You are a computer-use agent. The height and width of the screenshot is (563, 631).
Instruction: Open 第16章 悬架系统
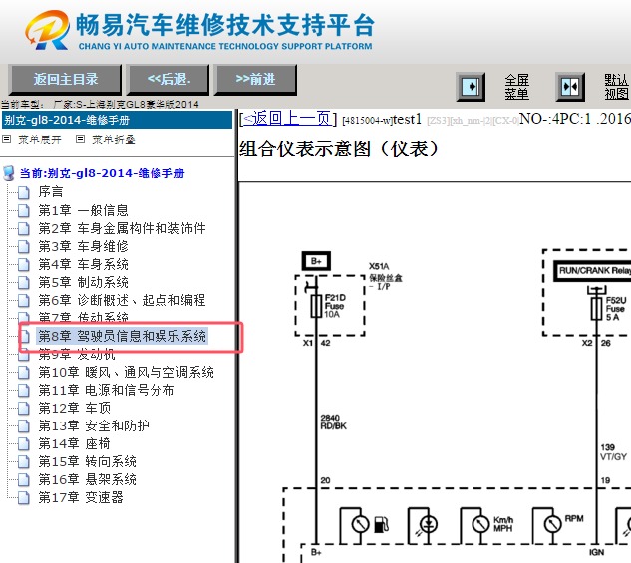click(88, 479)
